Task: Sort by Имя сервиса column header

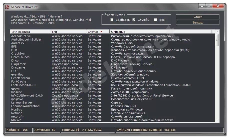Action: pos(30,32)
